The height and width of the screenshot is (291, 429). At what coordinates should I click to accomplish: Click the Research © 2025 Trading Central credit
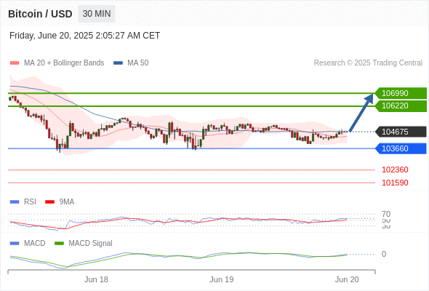tap(368, 63)
